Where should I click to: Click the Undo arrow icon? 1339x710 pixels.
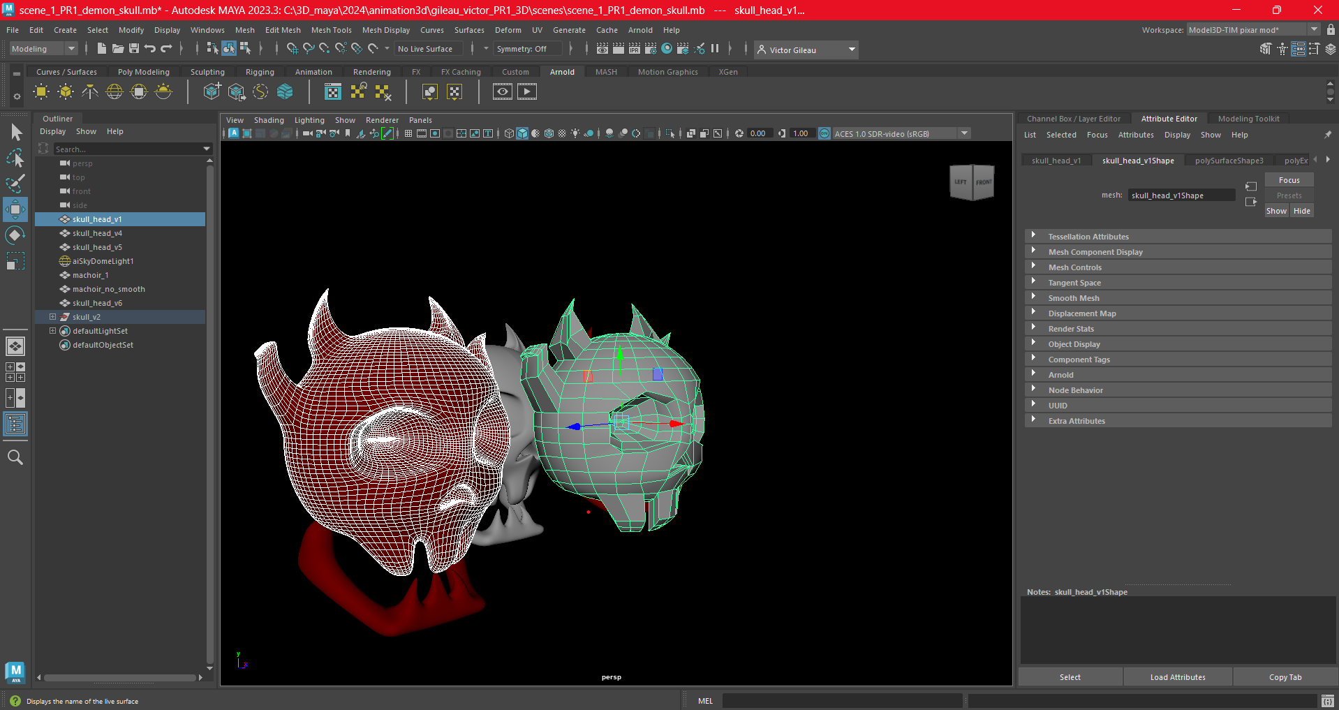pos(150,48)
